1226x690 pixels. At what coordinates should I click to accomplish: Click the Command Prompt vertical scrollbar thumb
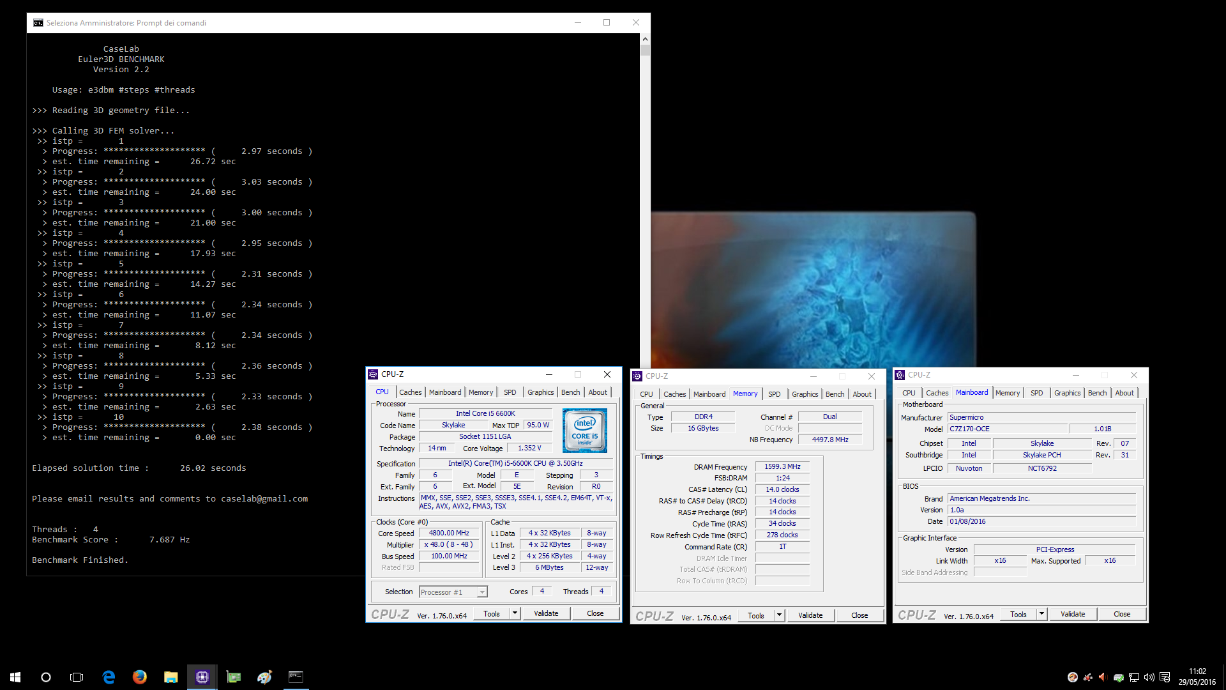(645, 50)
